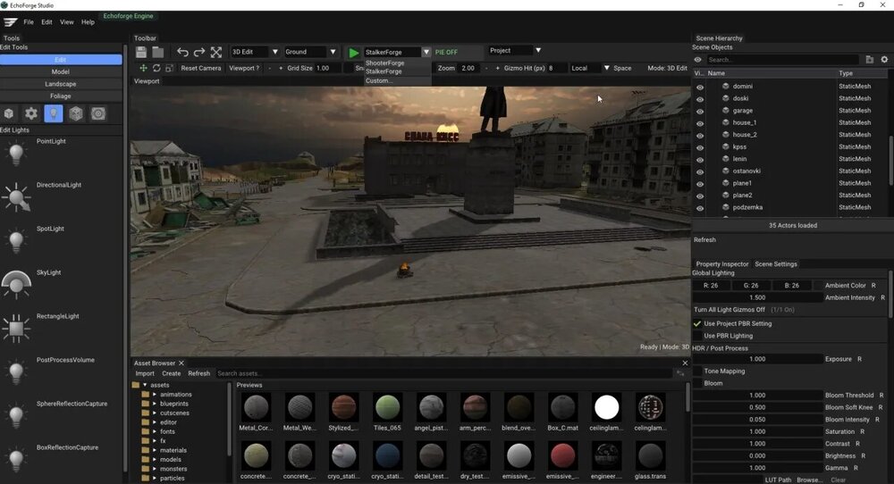Choose ShooterForge from the dropdown list
The width and height of the screenshot is (894, 484).
(384, 63)
